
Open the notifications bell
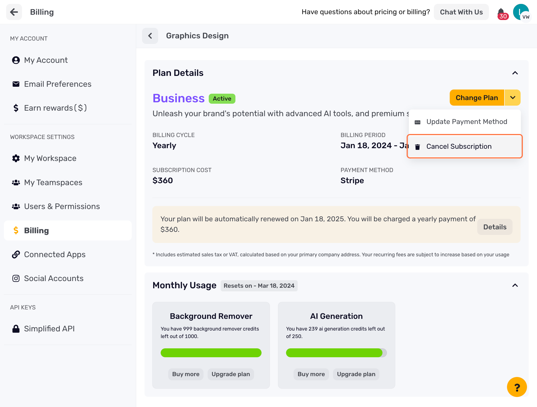click(501, 12)
